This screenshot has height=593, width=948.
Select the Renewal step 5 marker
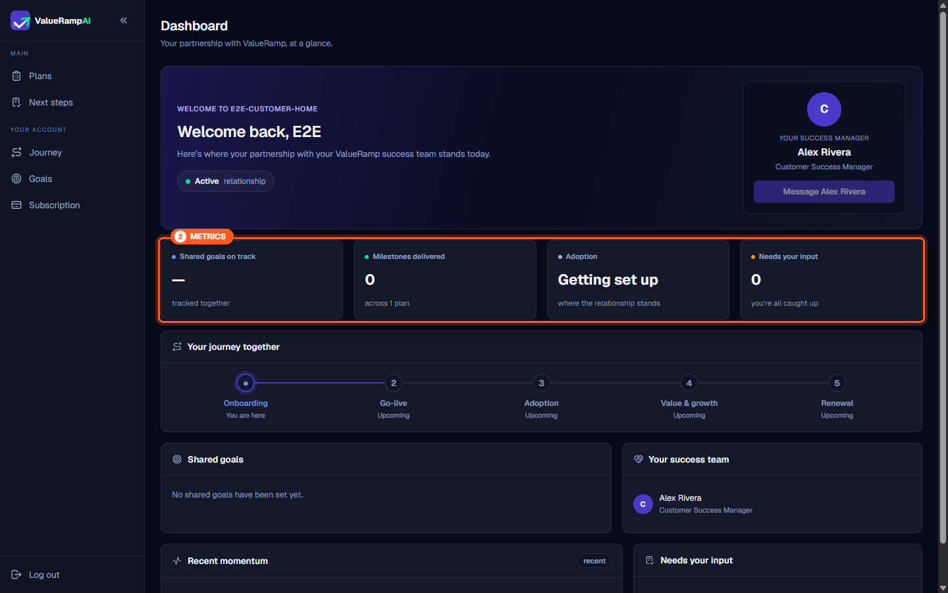click(837, 383)
